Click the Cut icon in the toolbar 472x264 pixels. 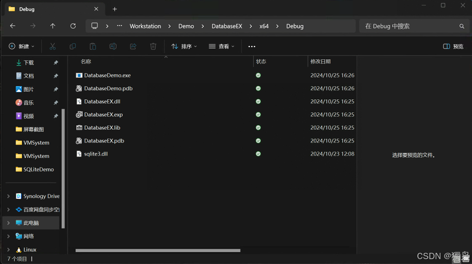coord(52,46)
